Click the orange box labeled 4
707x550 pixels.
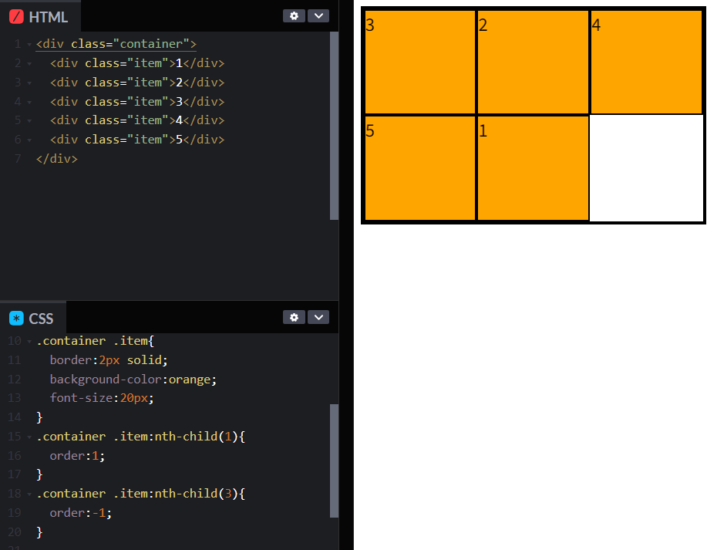(x=646, y=62)
